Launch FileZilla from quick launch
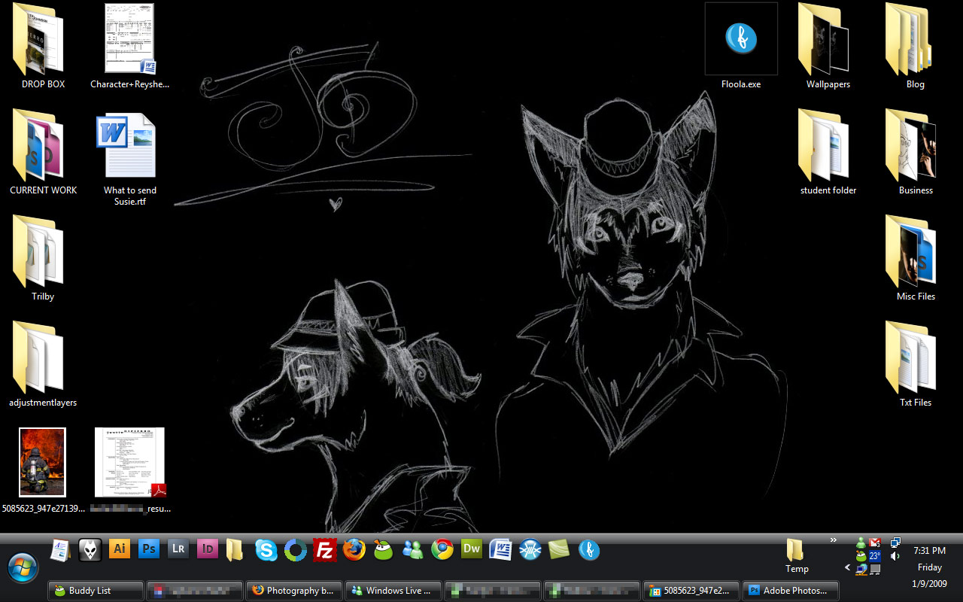The height and width of the screenshot is (602, 963). 325,550
